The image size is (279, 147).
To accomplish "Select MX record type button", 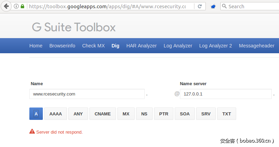I will pyautogui.click(x=126, y=114).
